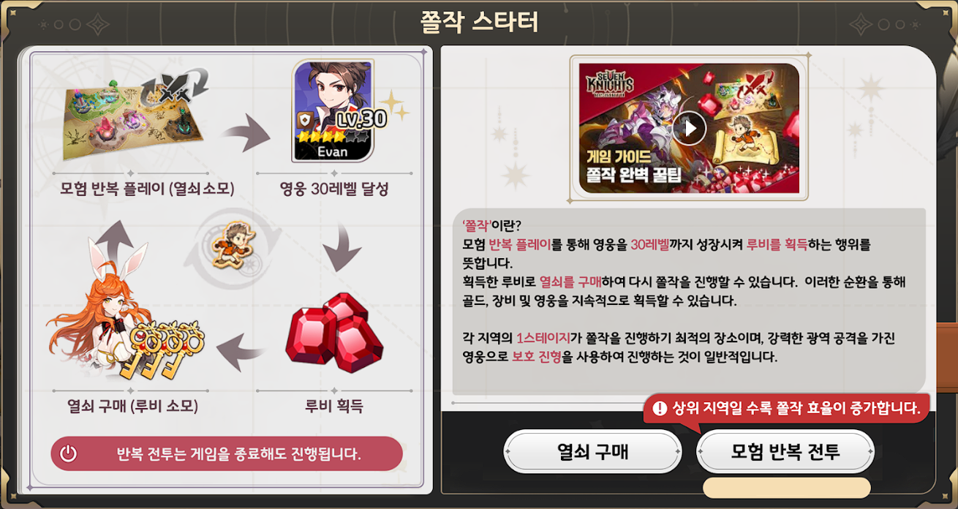Click the 모험 반복 전투 button
This screenshot has width=958, height=509.
(x=785, y=452)
